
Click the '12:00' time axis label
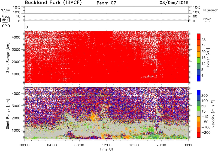(x=107, y=145)
